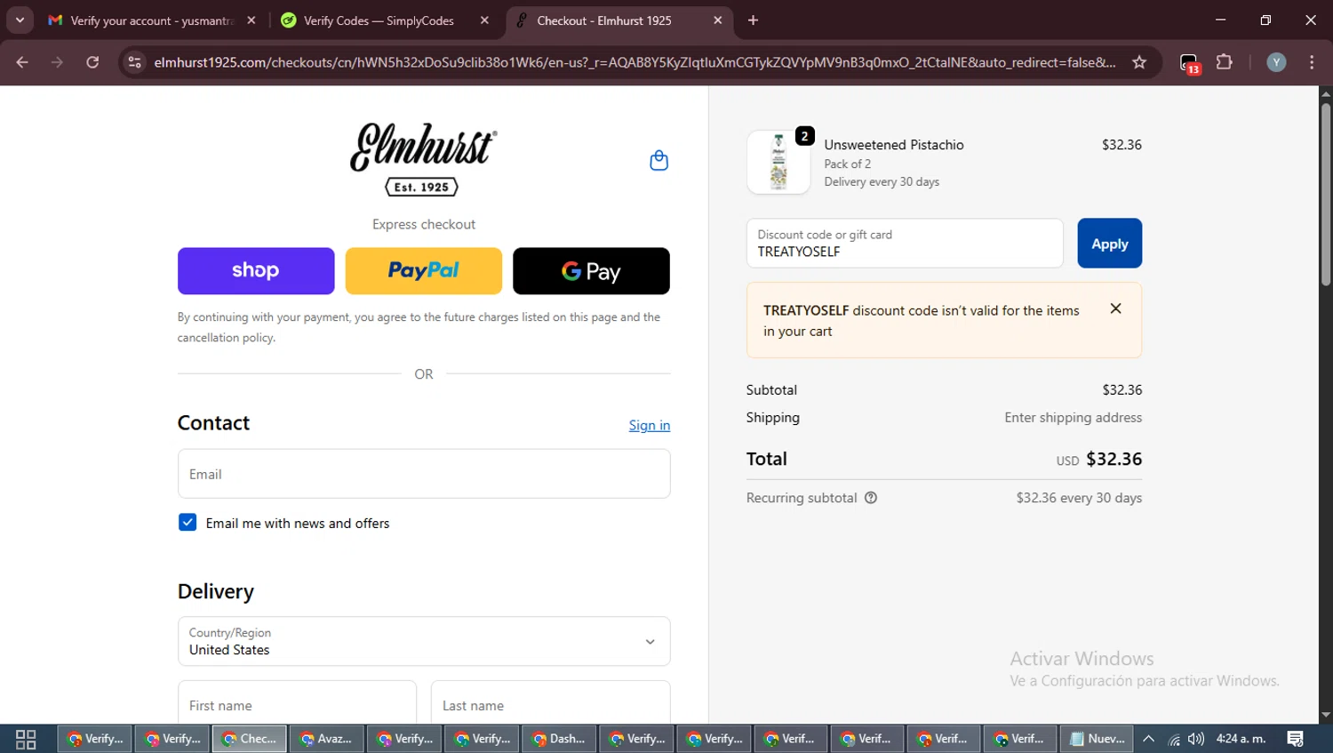The width and height of the screenshot is (1333, 753).
Task: Open Windows notification center icon
Action: (1295, 739)
